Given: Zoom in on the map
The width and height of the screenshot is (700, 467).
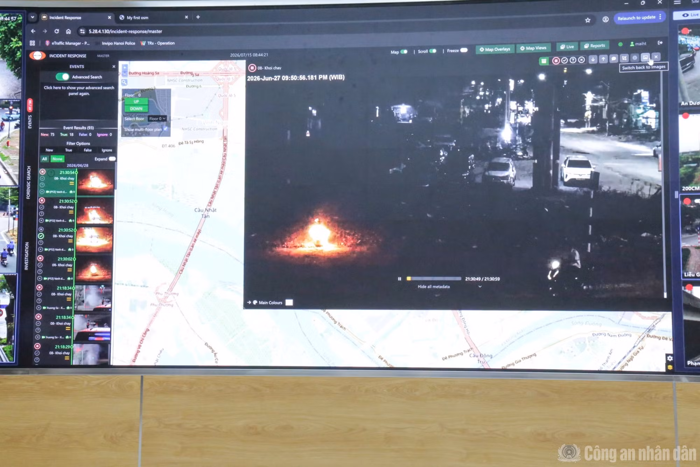Looking at the screenshot, I should click(125, 67).
